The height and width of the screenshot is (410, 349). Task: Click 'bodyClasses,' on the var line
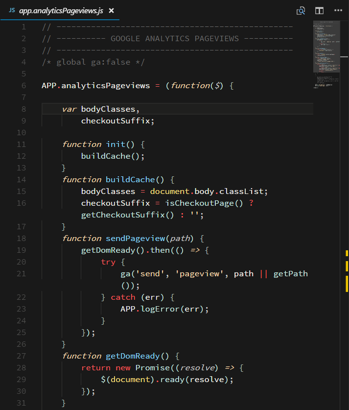[x=110, y=109]
